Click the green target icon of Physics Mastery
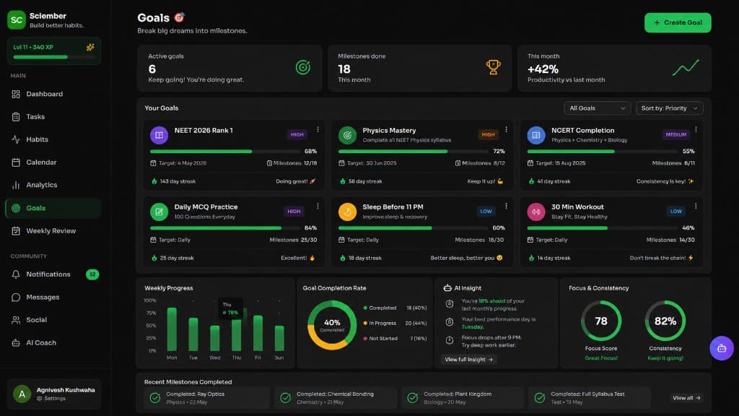Image resolution: width=739 pixels, height=416 pixels. [x=347, y=135]
